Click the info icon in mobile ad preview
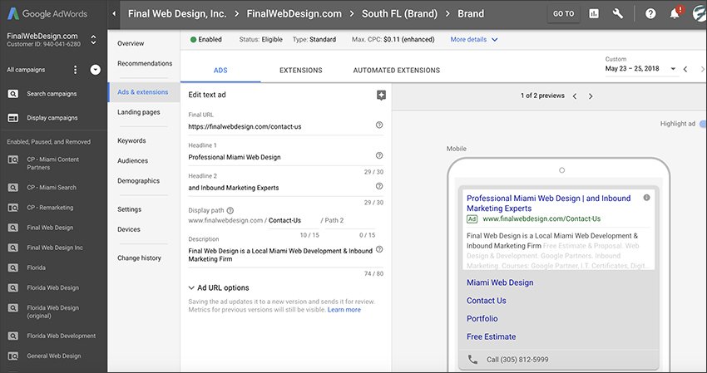 (x=646, y=198)
